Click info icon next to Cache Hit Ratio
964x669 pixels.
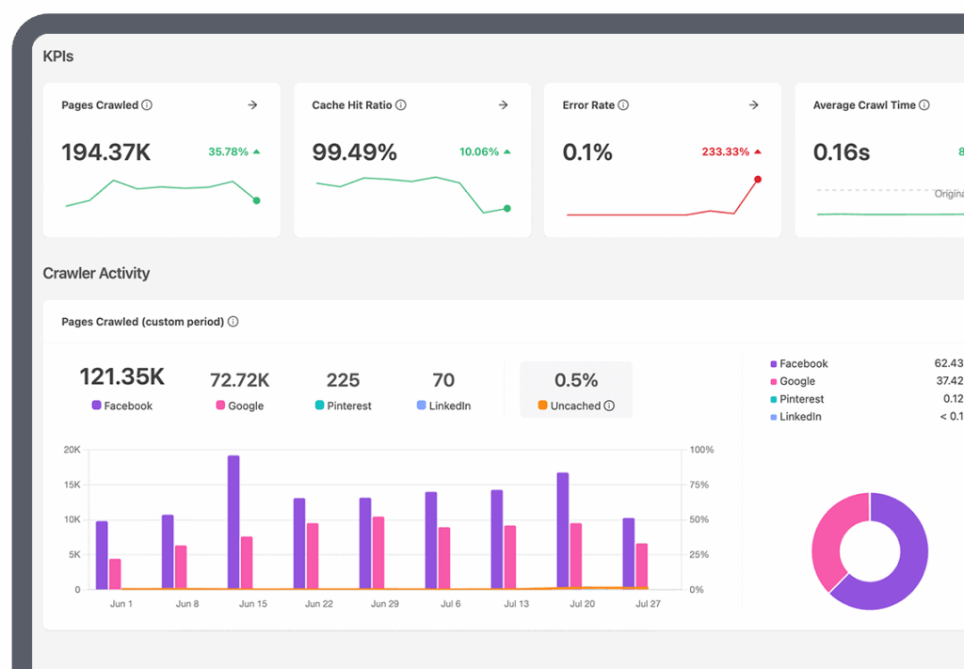(401, 105)
